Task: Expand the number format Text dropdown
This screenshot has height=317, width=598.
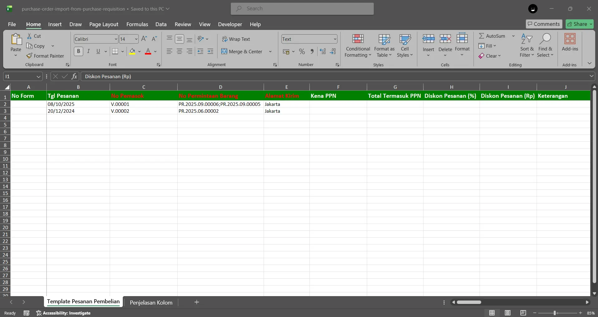Action: 335,39
